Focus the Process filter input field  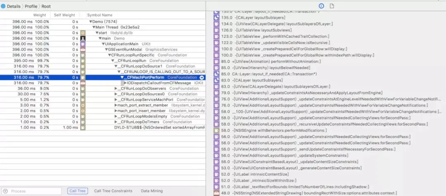(31, 191)
